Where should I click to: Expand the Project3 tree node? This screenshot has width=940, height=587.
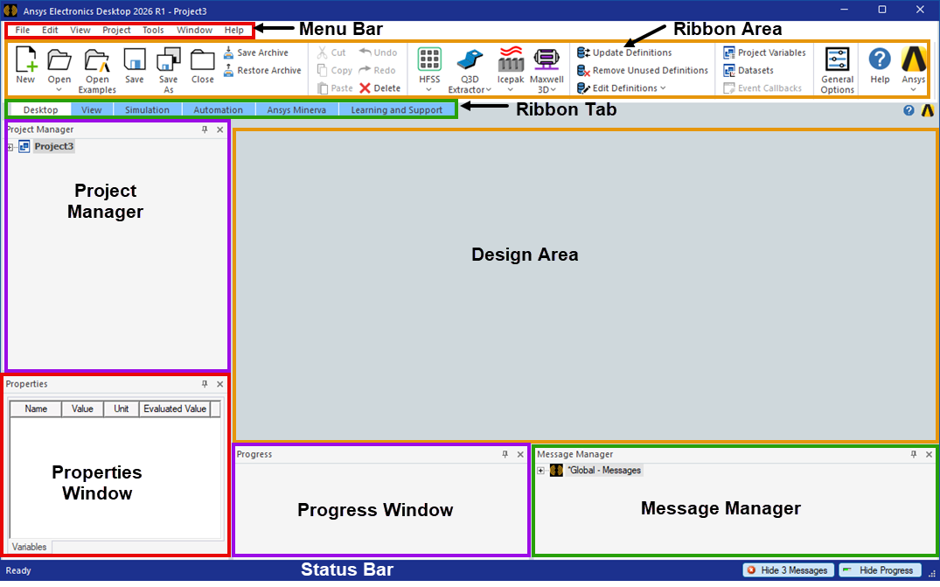tap(10, 147)
